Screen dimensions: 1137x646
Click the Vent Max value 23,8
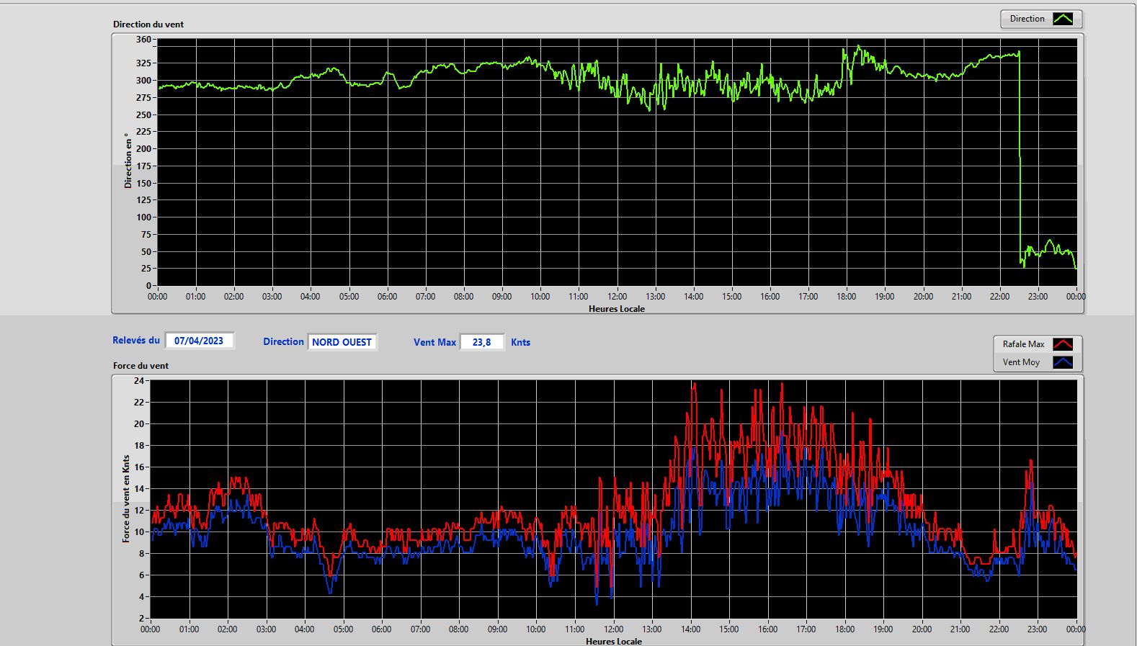pyautogui.click(x=482, y=342)
